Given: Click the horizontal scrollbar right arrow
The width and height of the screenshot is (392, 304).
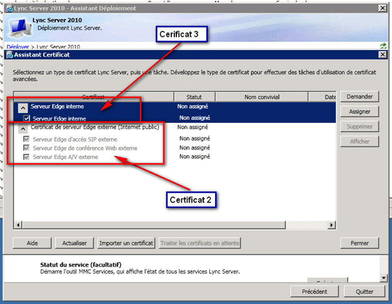Looking at the screenshot, I should click(x=333, y=224).
